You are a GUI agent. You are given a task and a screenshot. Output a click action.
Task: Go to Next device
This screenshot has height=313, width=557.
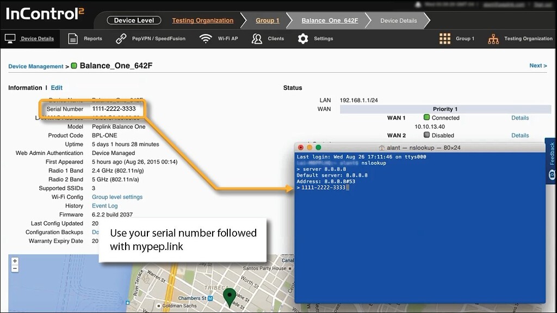[537, 66]
